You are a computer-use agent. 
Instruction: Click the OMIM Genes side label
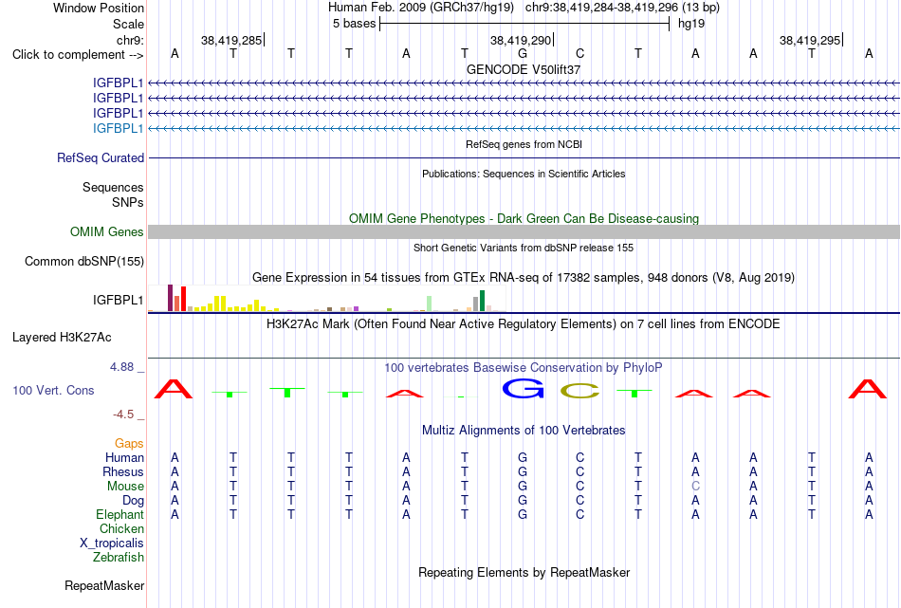[106, 231]
